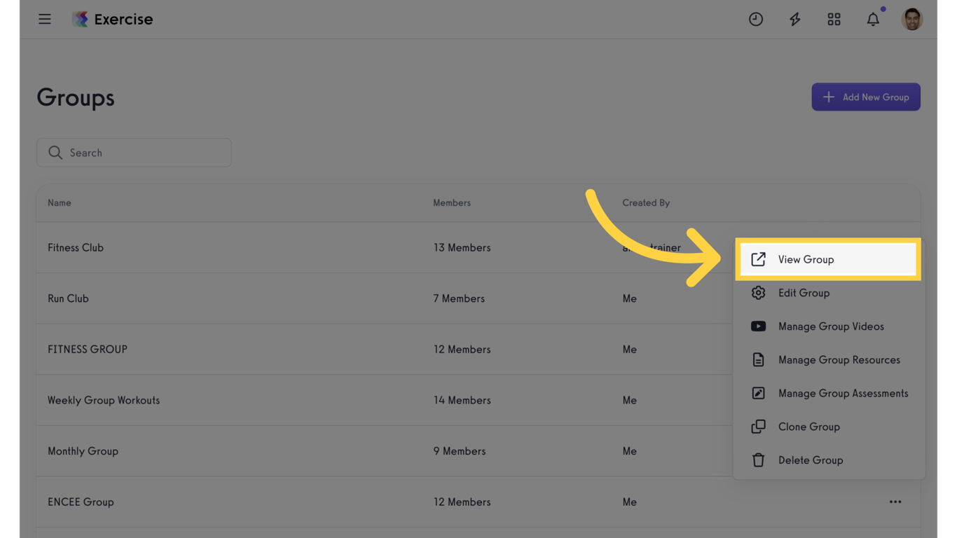
Task: Focus the Search groups field
Action: [134, 153]
